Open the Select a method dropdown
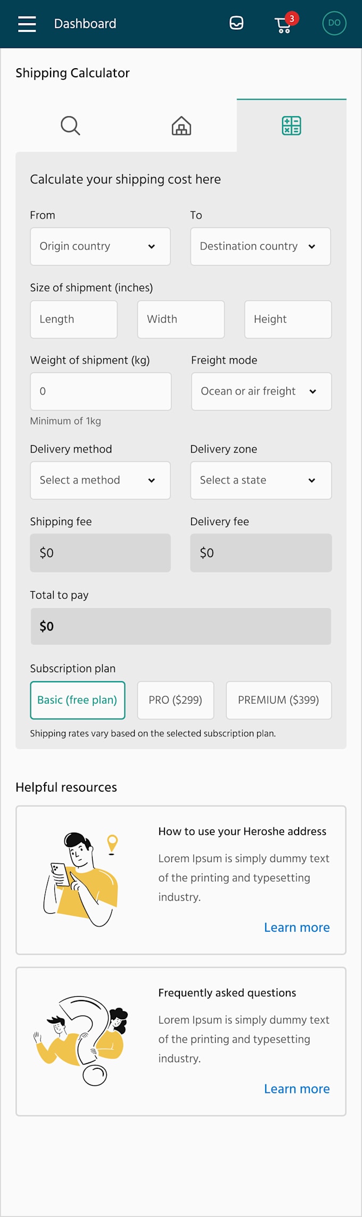The width and height of the screenshot is (362, 1217). pyautogui.click(x=101, y=480)
